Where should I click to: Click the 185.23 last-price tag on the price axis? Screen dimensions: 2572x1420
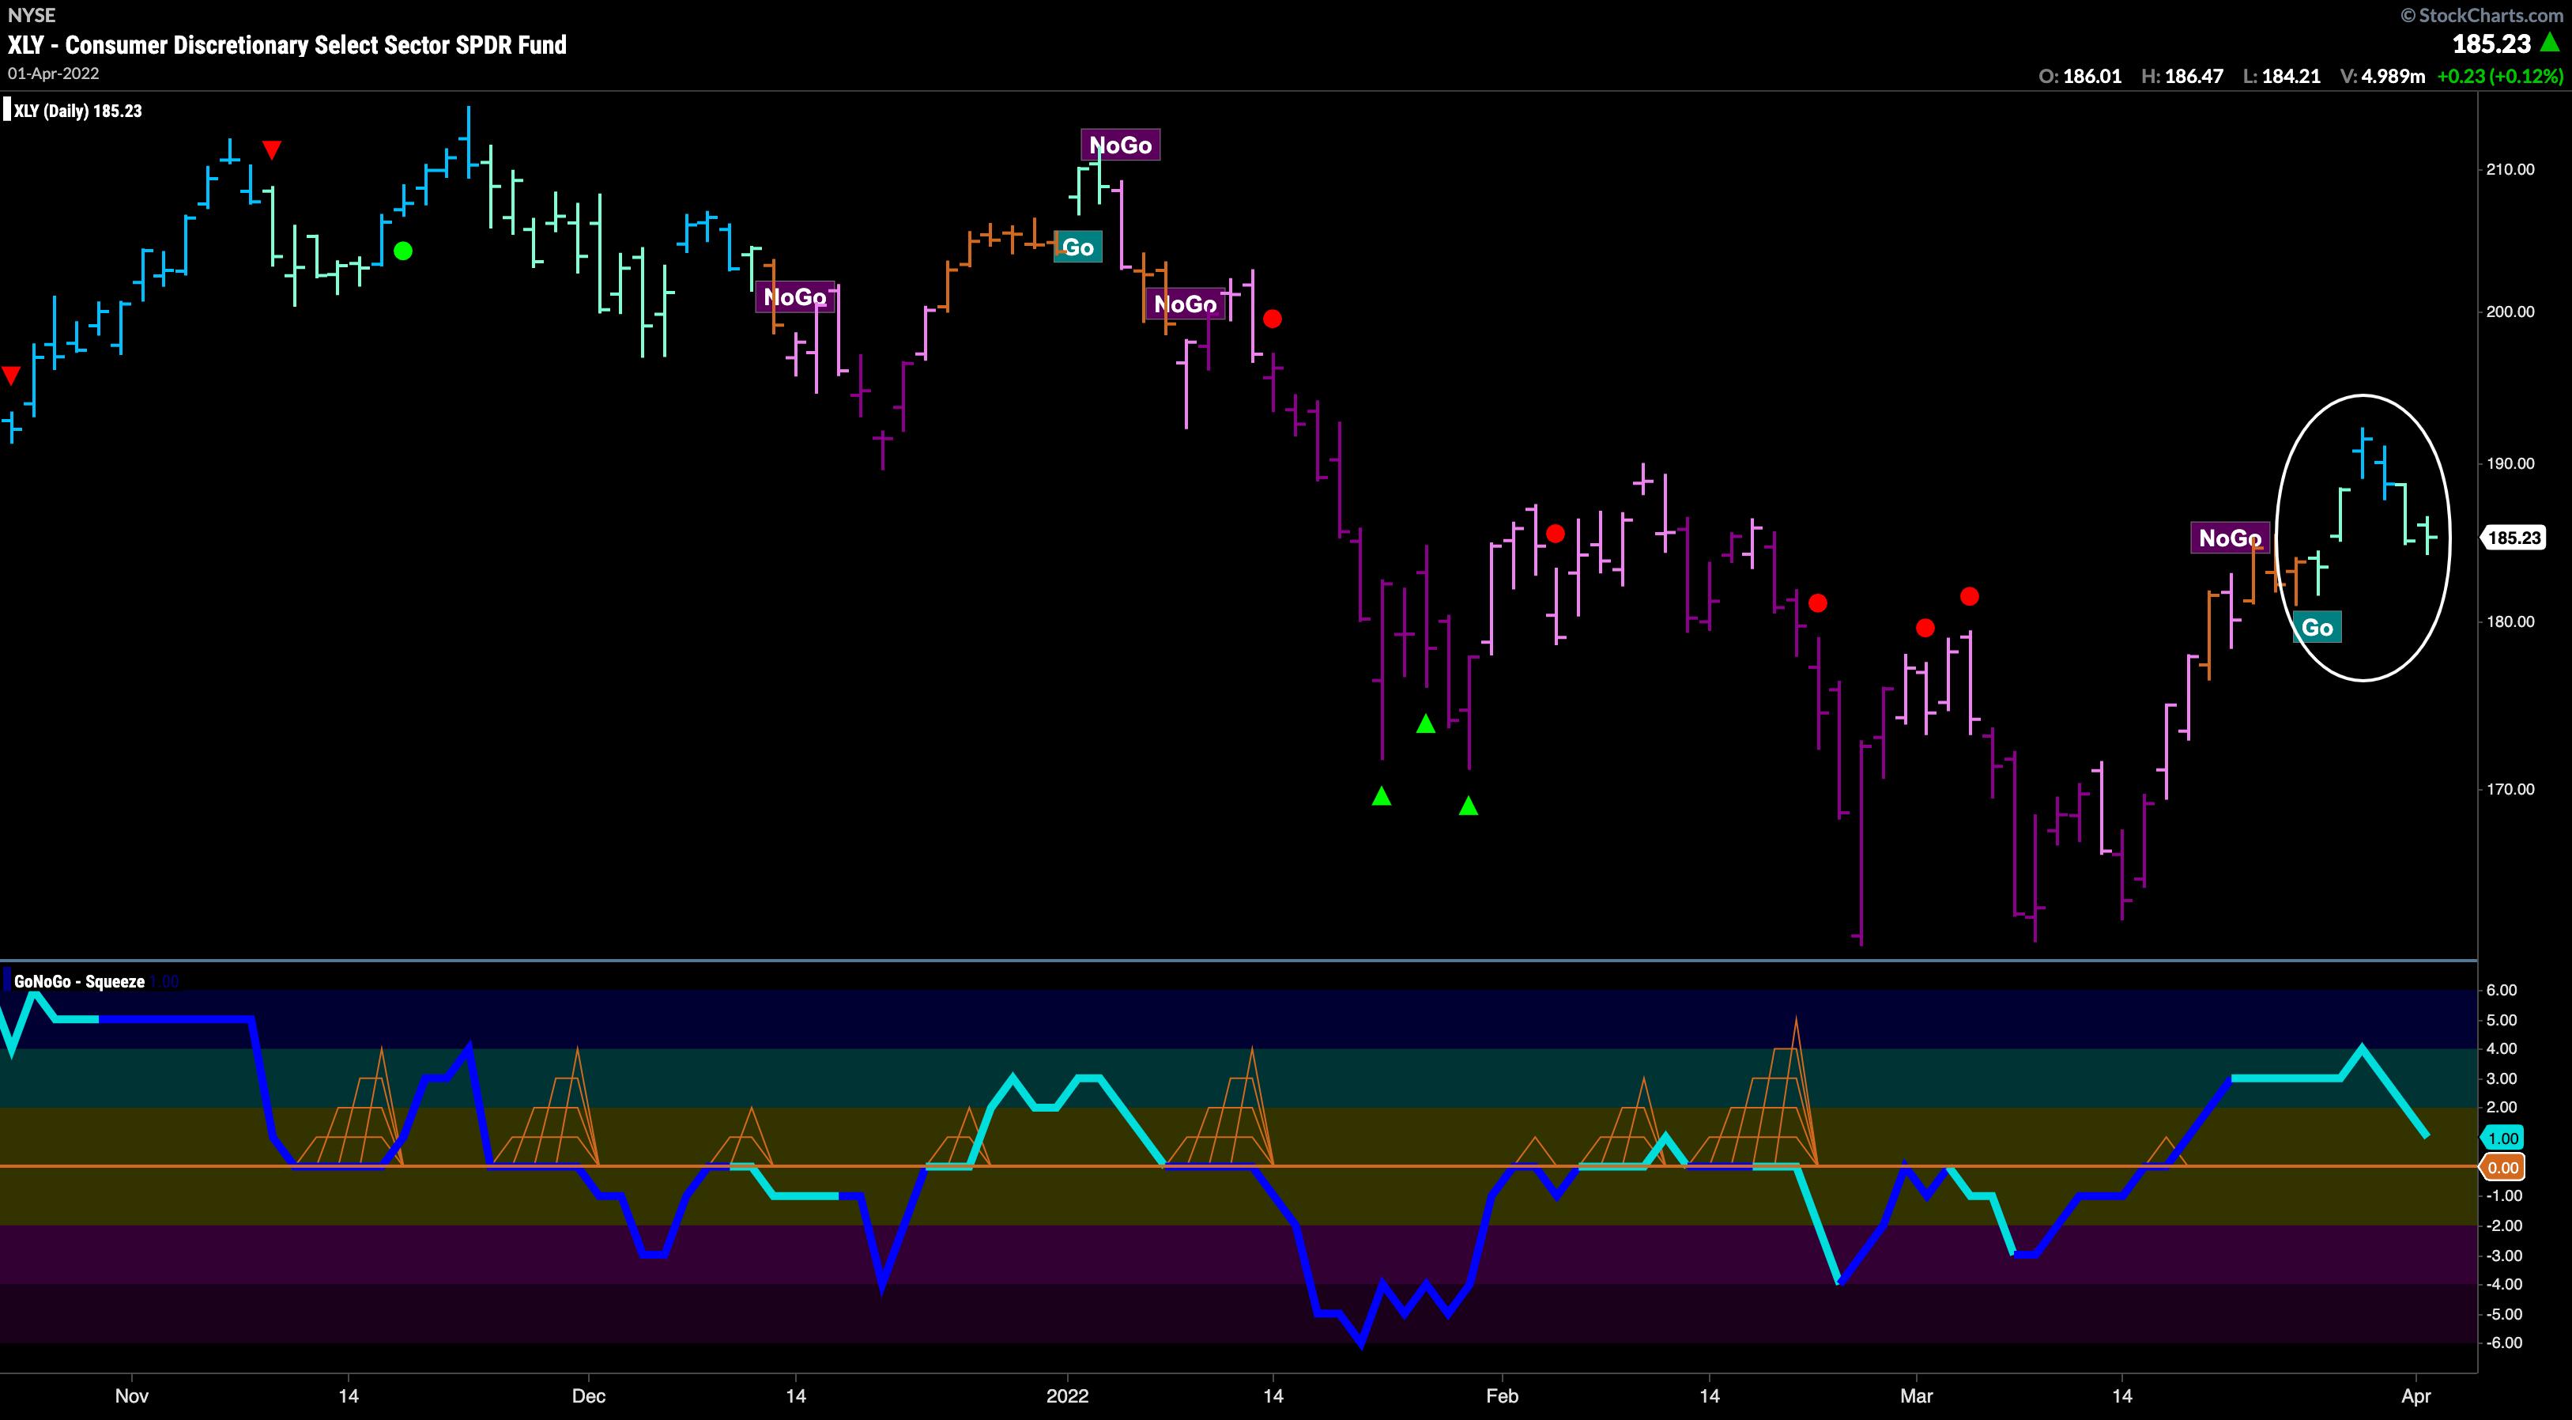pos(2513,538)
